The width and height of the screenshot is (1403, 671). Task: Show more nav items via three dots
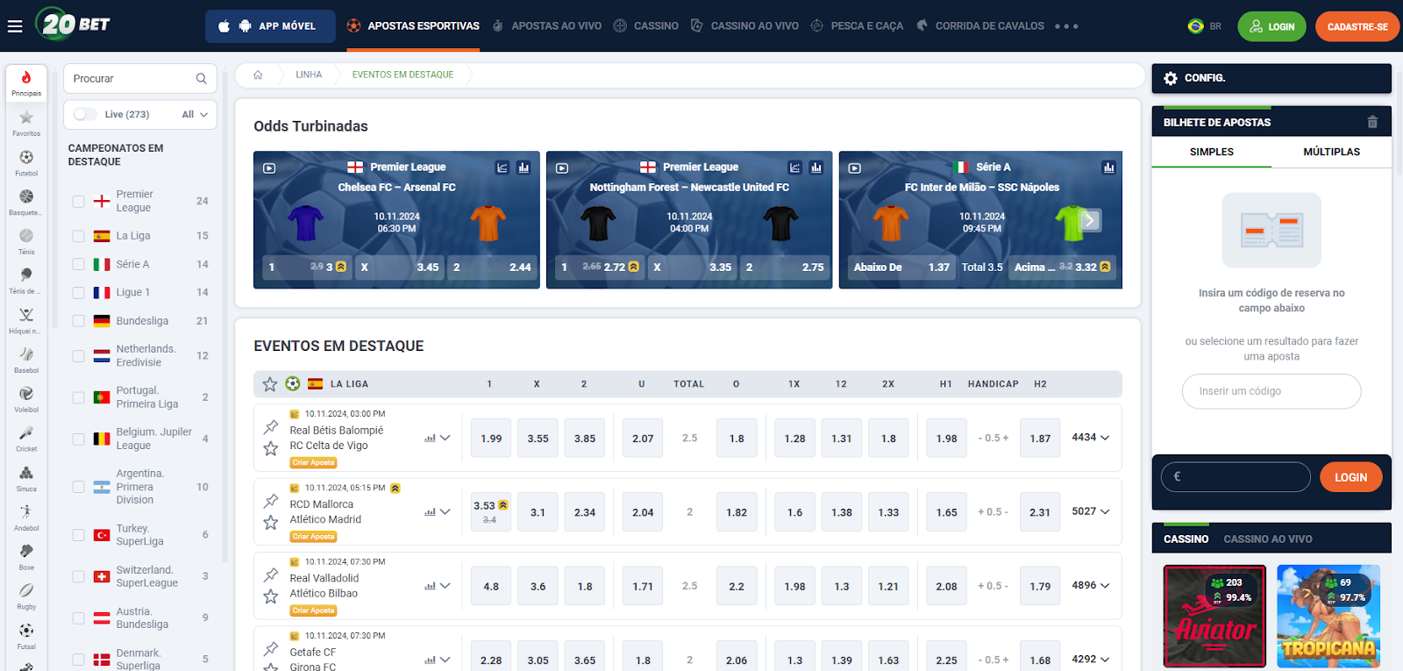click(x=1066, y=26)
